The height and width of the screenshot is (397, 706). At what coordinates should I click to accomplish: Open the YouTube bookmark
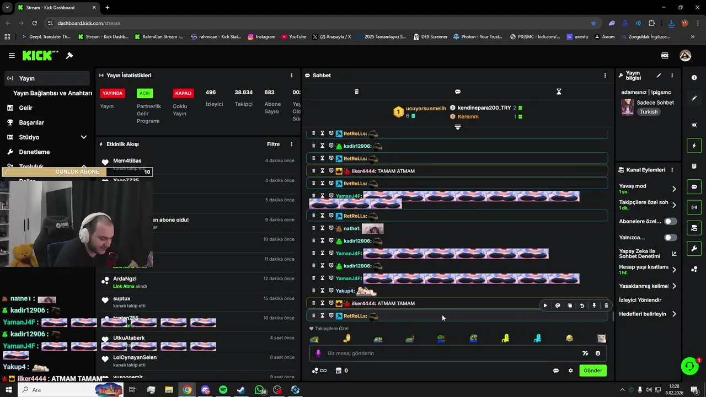293,37
